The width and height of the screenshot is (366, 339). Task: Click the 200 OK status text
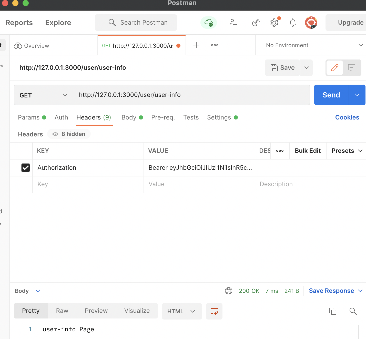[249, 291]
